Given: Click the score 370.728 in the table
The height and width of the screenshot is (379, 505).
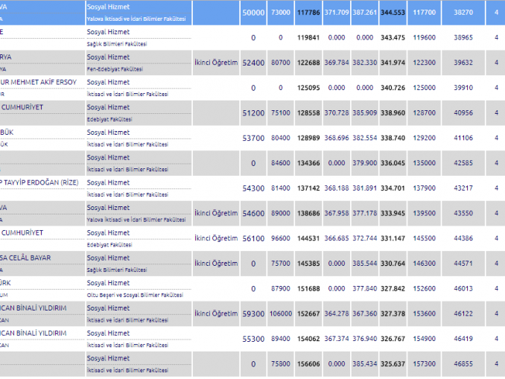Looking at the screenshot, I should click(x=336, y=112).
